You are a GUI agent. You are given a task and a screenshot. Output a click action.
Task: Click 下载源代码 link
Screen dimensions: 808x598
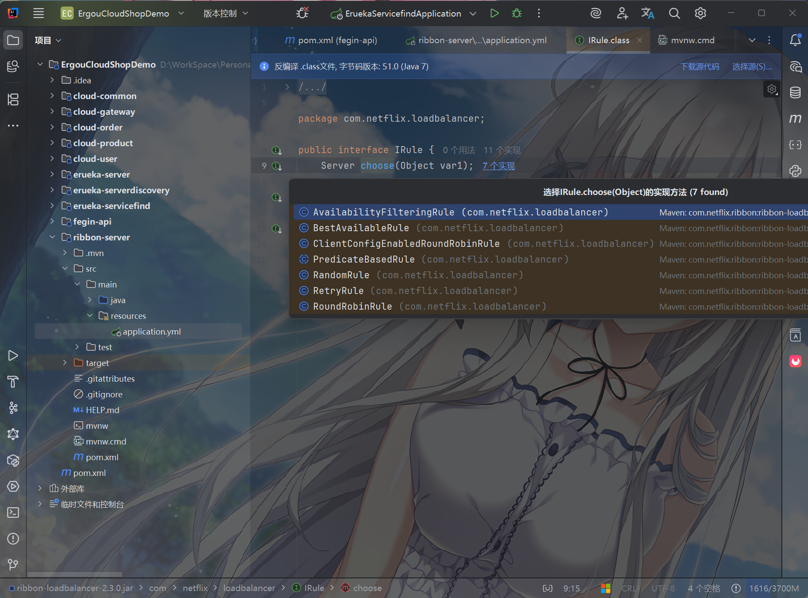click(x=700, y=67)
